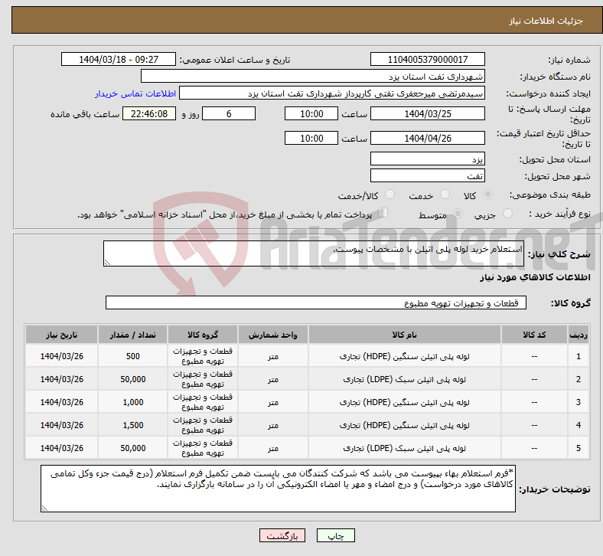Click the چاپ print button
The image size is (603, 556).
point(336,535)
